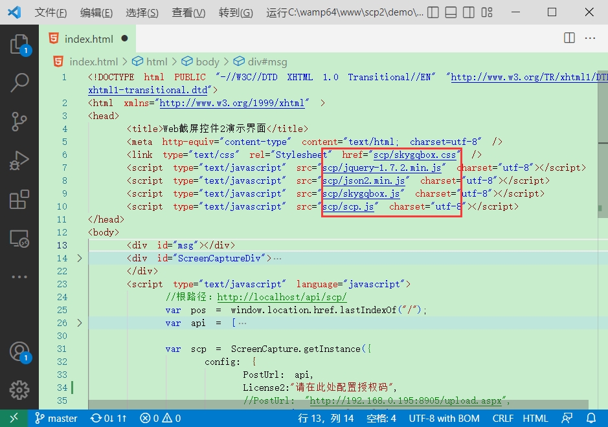
Task: Open the Source Control view
Action: tap(19, 121)
